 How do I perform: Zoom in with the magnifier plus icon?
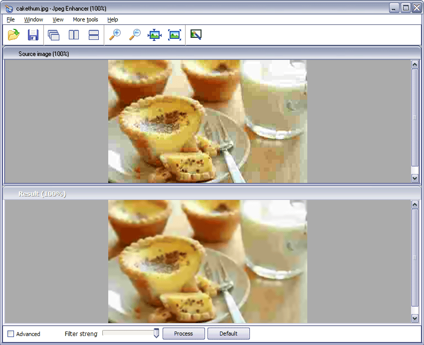click(x=115, y=35)
